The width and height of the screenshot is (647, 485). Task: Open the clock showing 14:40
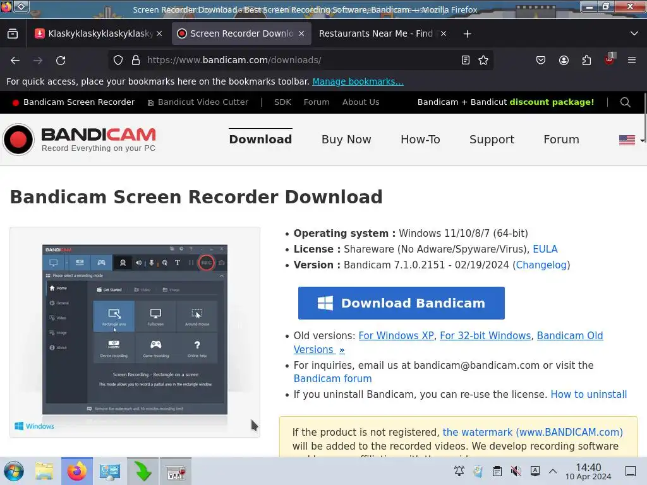(588, 472)
